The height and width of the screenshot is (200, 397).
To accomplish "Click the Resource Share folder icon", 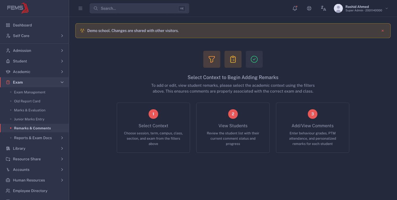I will (8, 159).
